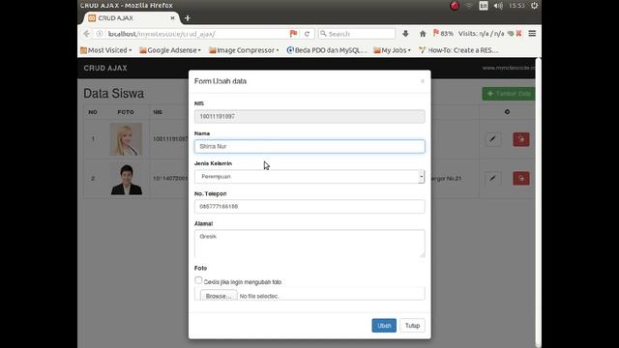Go to the Firefox home icon
Screen dimensions: 619x348
tap(423, 34)
